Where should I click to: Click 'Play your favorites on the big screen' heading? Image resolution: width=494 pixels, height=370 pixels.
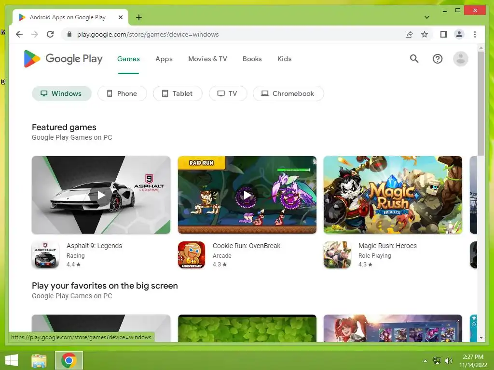105,286
